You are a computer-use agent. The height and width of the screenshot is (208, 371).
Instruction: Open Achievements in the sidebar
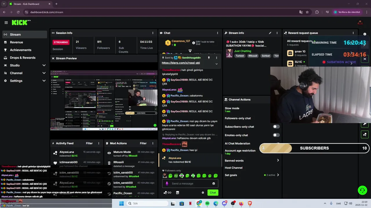tap(24, 50)
